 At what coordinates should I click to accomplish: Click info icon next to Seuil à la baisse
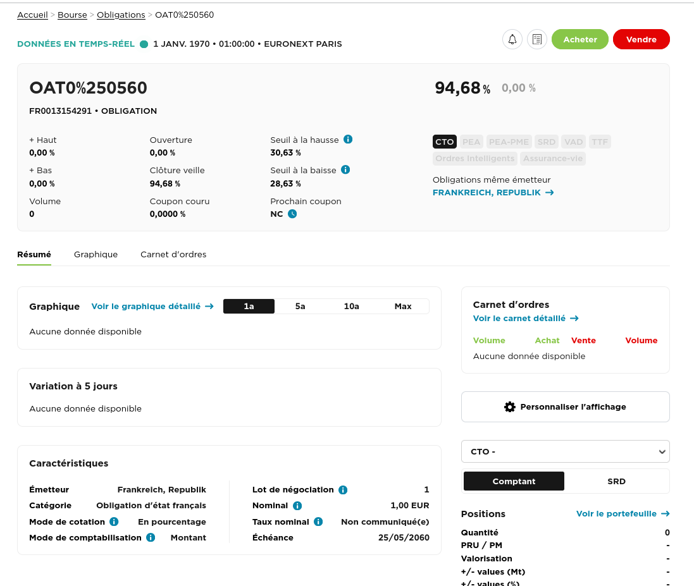345,169
